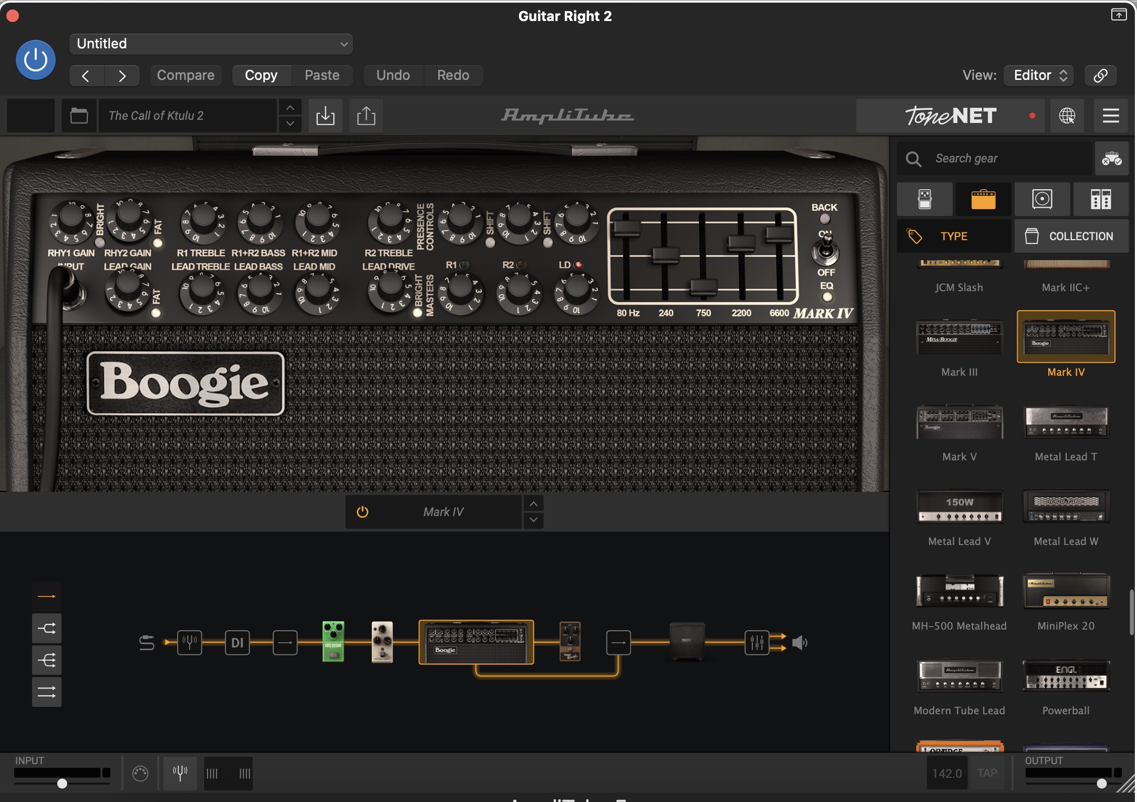The image size is (1137, 802).
Task: Go to next preset with right arrow
Action: click(x=122, y=75)
